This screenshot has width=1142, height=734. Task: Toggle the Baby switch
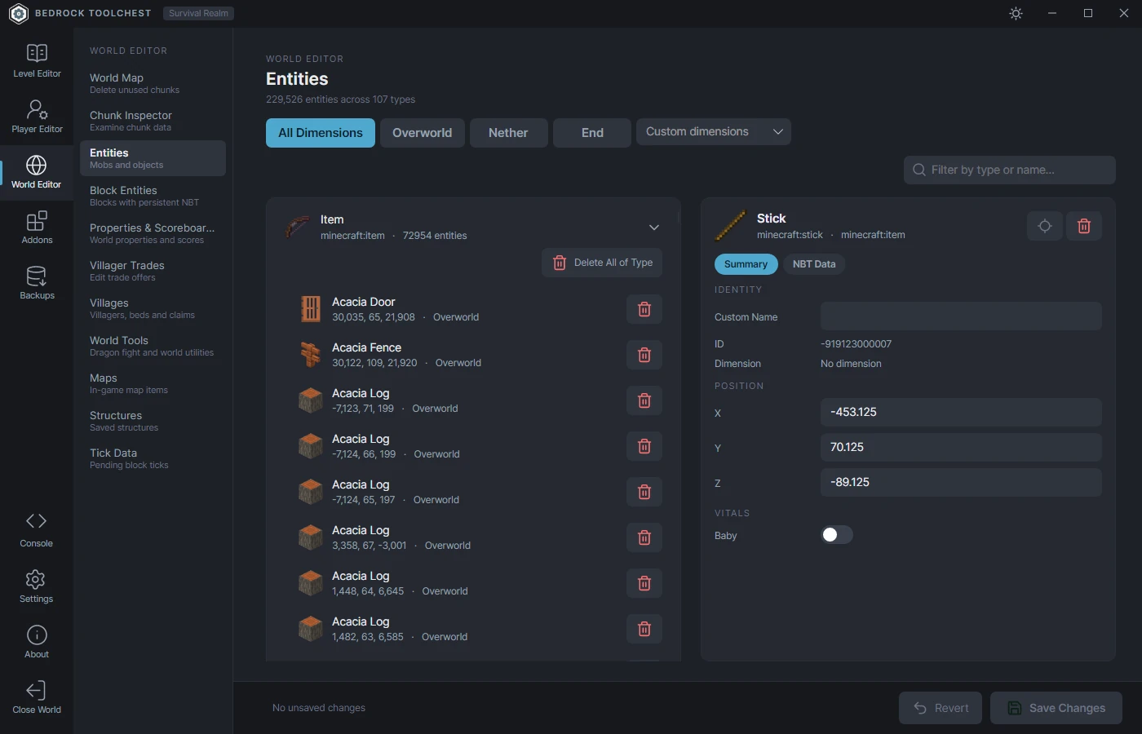[837, 535]
